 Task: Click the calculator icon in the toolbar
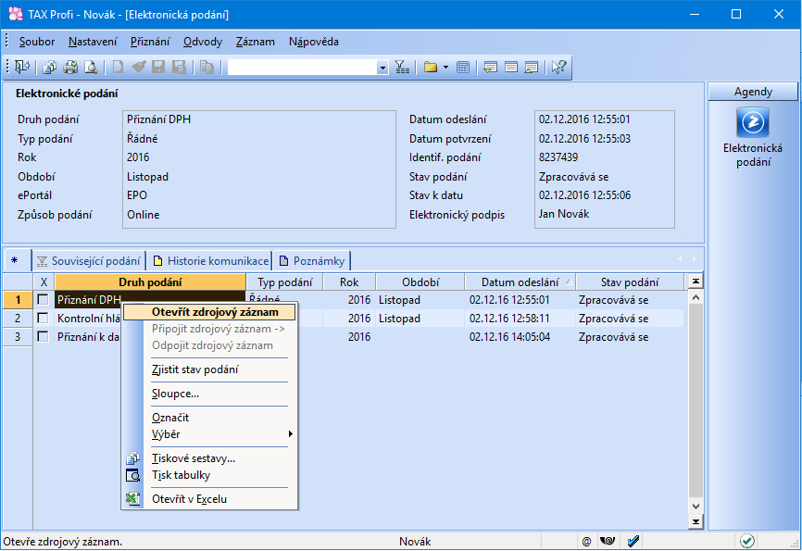(463, 67)
